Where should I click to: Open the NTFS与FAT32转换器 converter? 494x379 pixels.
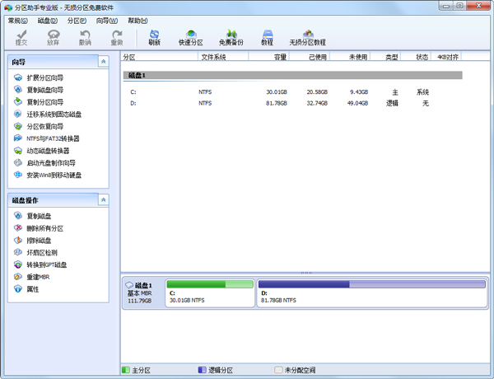pyautogui.click(x=53, y=138)
